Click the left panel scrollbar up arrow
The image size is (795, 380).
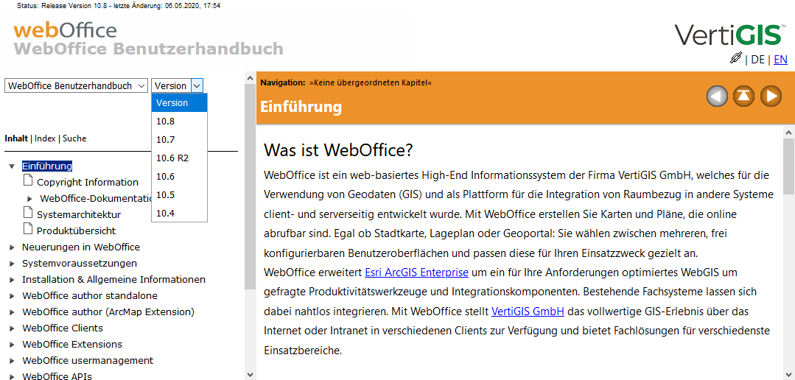[249, 78]
